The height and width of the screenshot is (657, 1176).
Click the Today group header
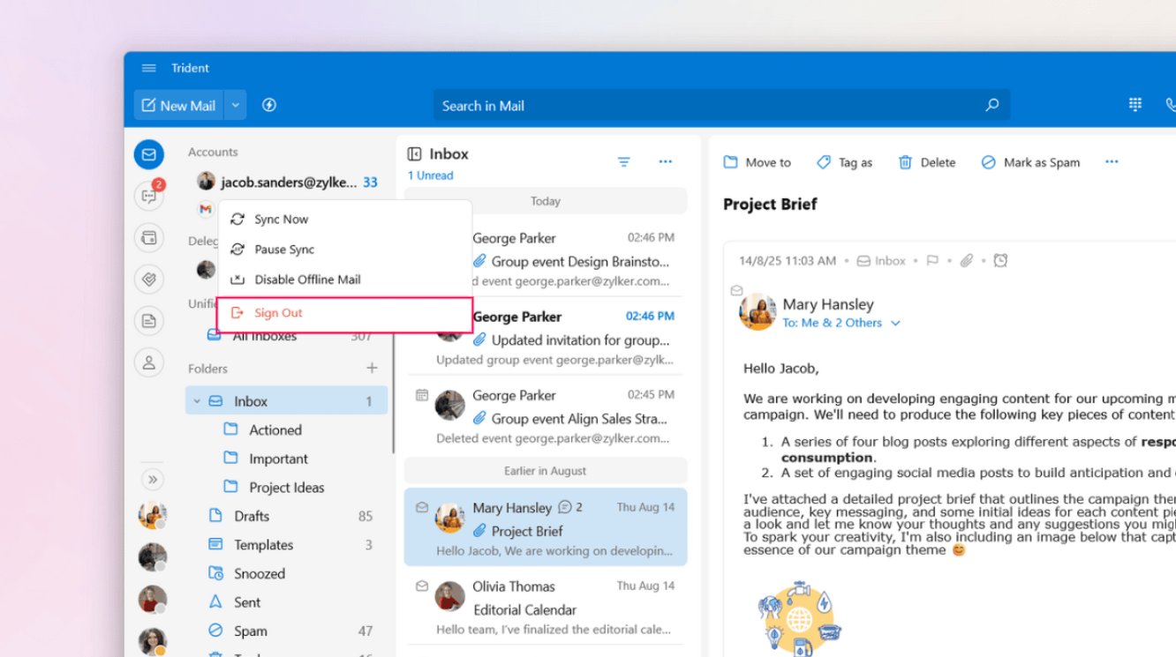pyautogui.click(x=546, y=201)
